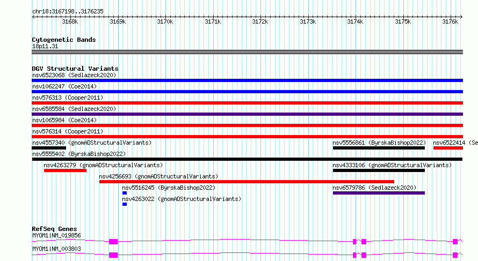Click the 3176k ruler tick label

(450, 21)
